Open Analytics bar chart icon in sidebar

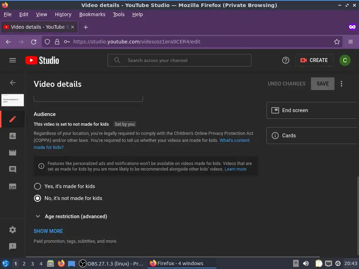[x=13, y=136]
